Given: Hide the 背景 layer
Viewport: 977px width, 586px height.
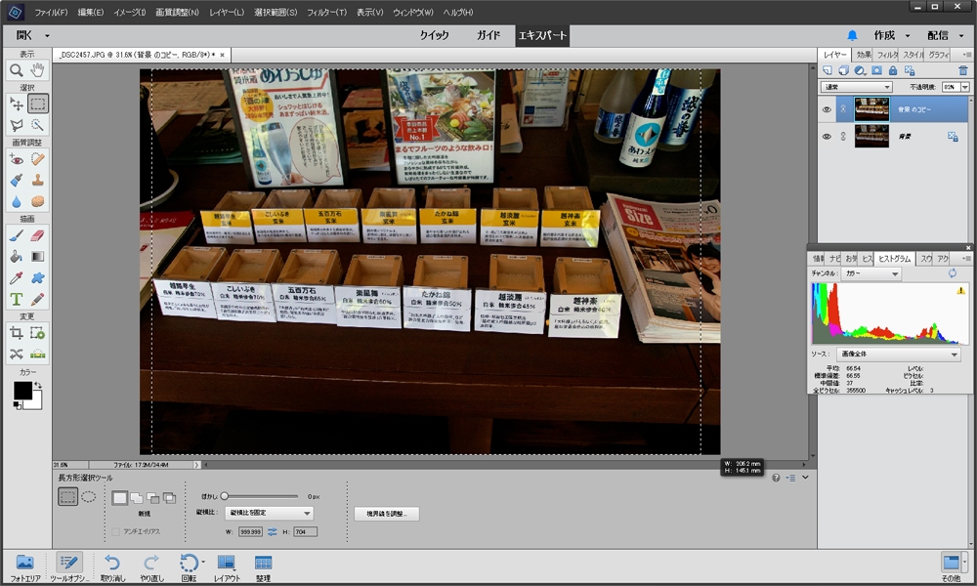Looking at the screenshot, I should click(x=827, y=137).
